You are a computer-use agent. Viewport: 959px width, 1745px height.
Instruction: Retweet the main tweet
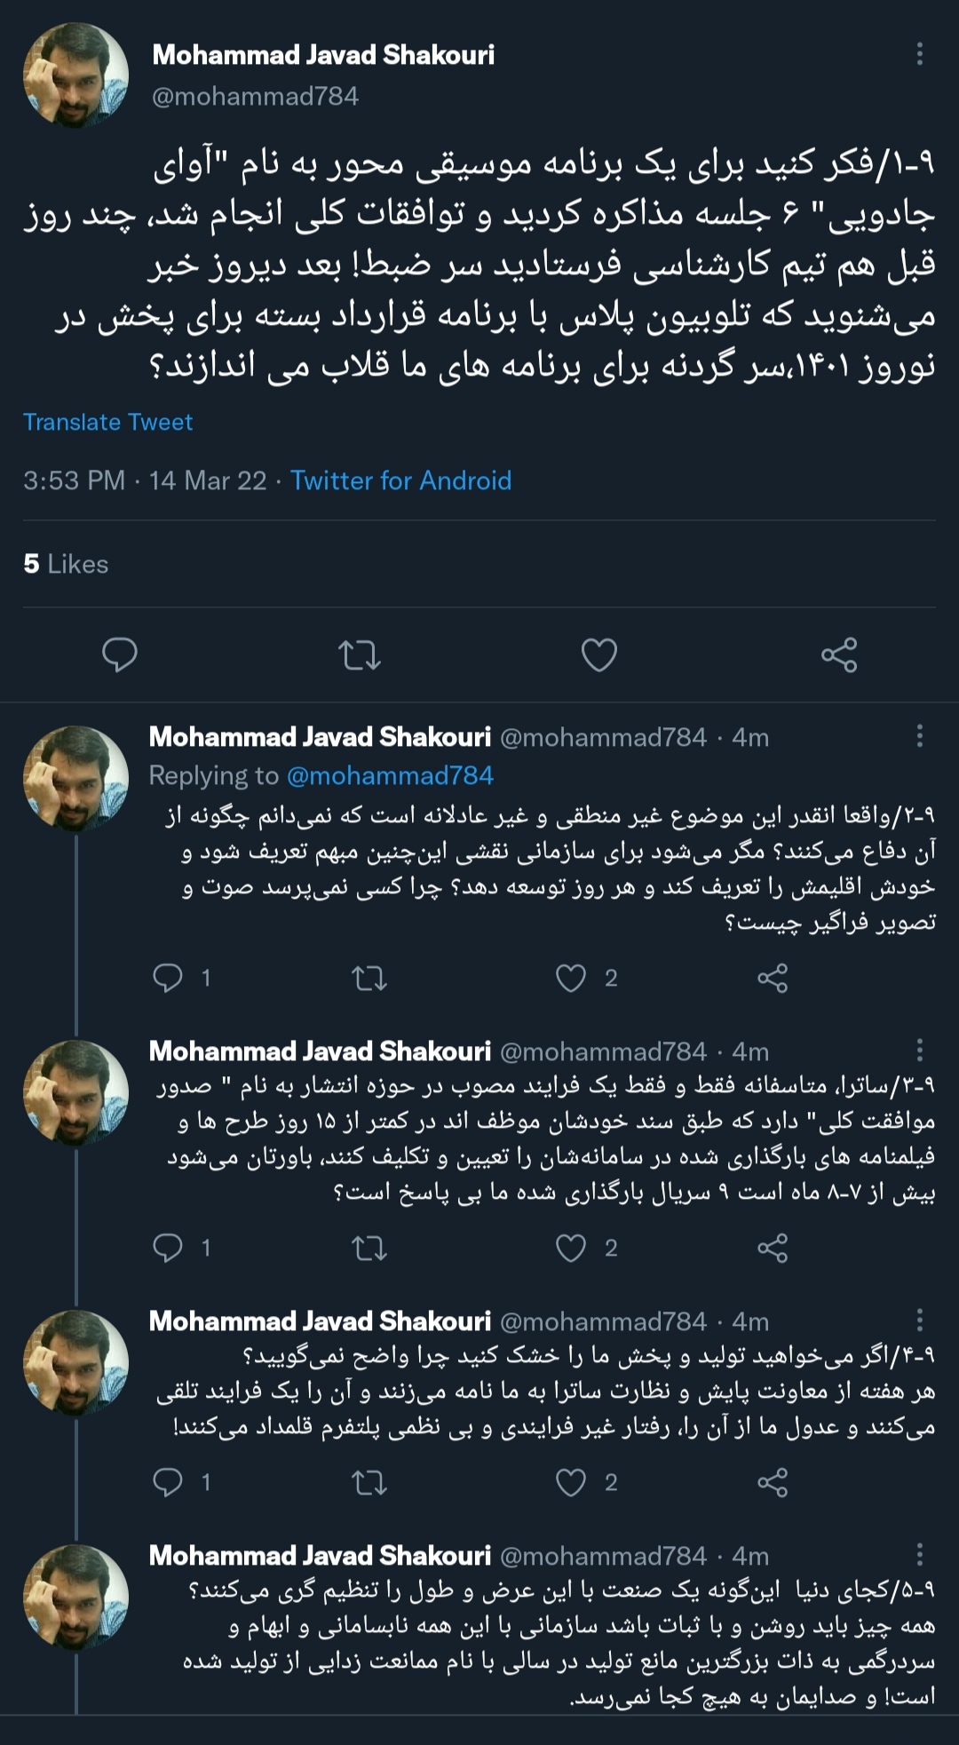click(x=360, y=655)
